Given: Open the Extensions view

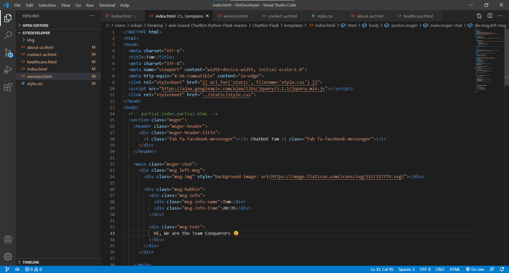Looking at the screenshot, I should [8, 87].
